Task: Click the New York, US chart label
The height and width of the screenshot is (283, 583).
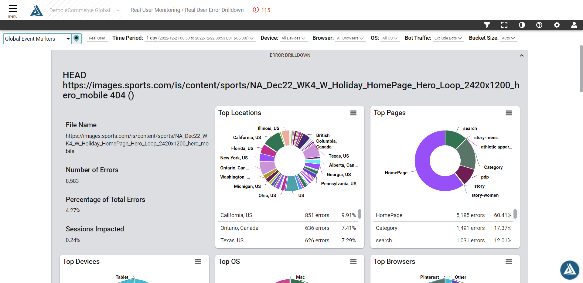Action: click(x=234, y=158)
